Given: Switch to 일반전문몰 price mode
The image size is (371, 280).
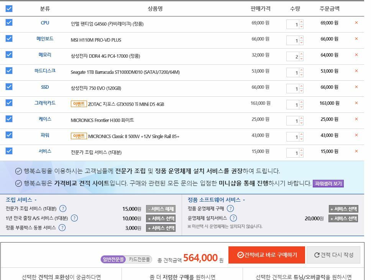Looking at the screenshot, I should [x=113, y=259].
